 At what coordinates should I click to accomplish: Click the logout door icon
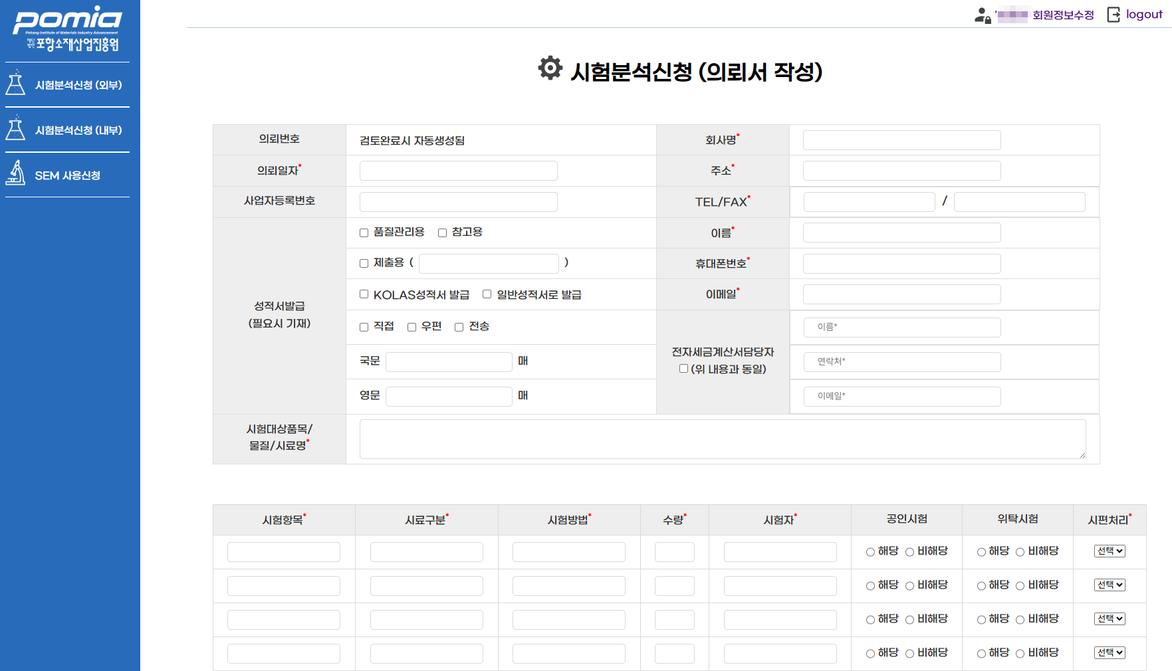pos(1113,15)
